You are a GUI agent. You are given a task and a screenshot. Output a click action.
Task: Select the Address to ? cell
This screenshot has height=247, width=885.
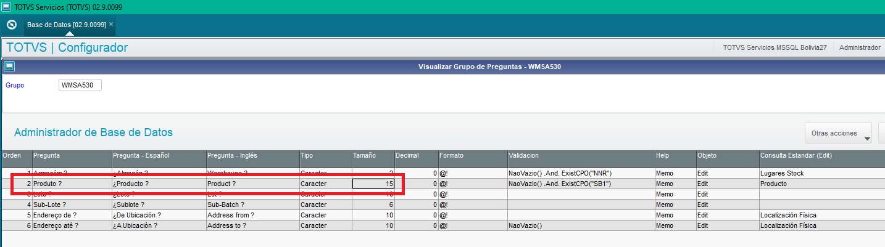tap(252, 225)
